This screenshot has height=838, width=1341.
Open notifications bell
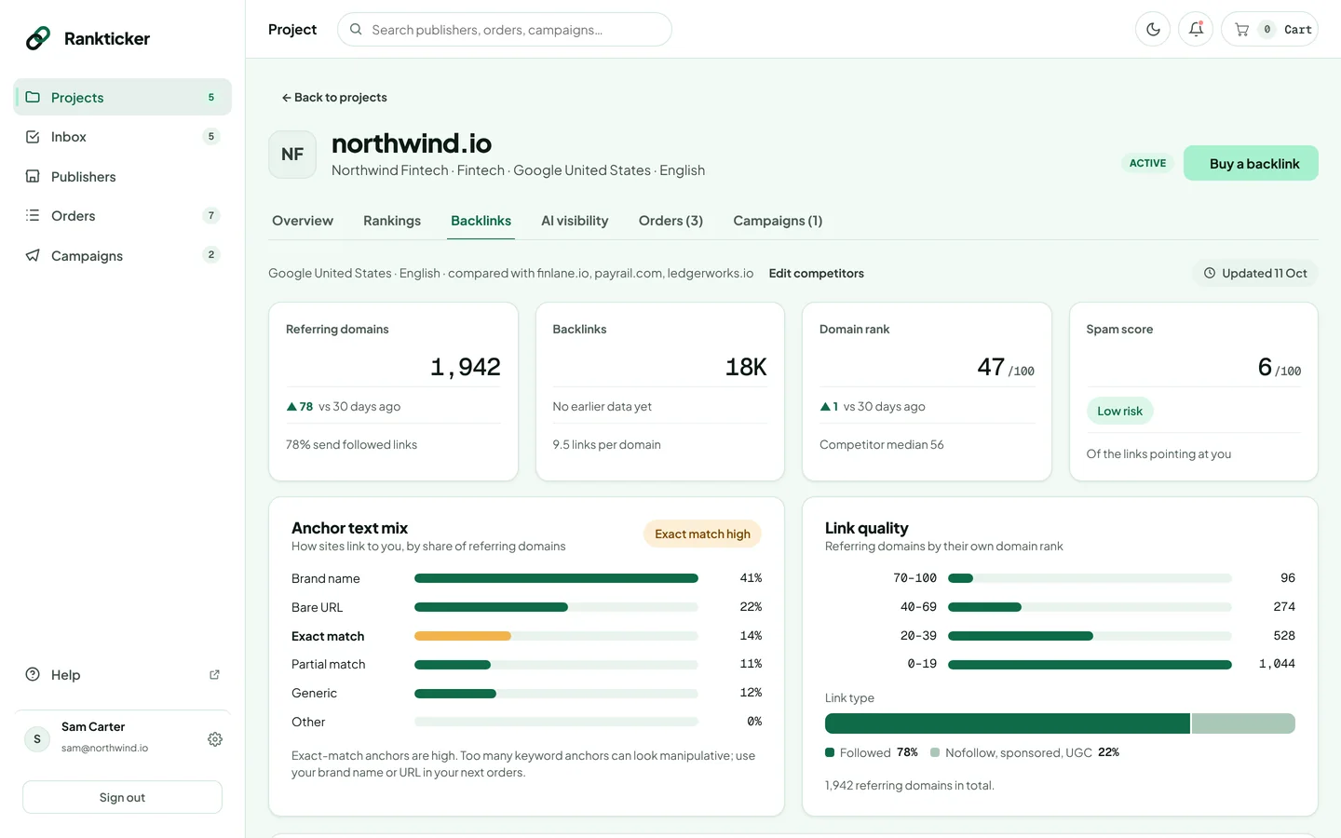pyautogui.click(x=1196, y=30)
